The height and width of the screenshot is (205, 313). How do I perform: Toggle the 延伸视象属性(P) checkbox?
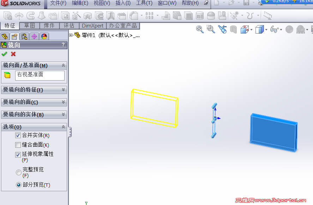point(18,154)
